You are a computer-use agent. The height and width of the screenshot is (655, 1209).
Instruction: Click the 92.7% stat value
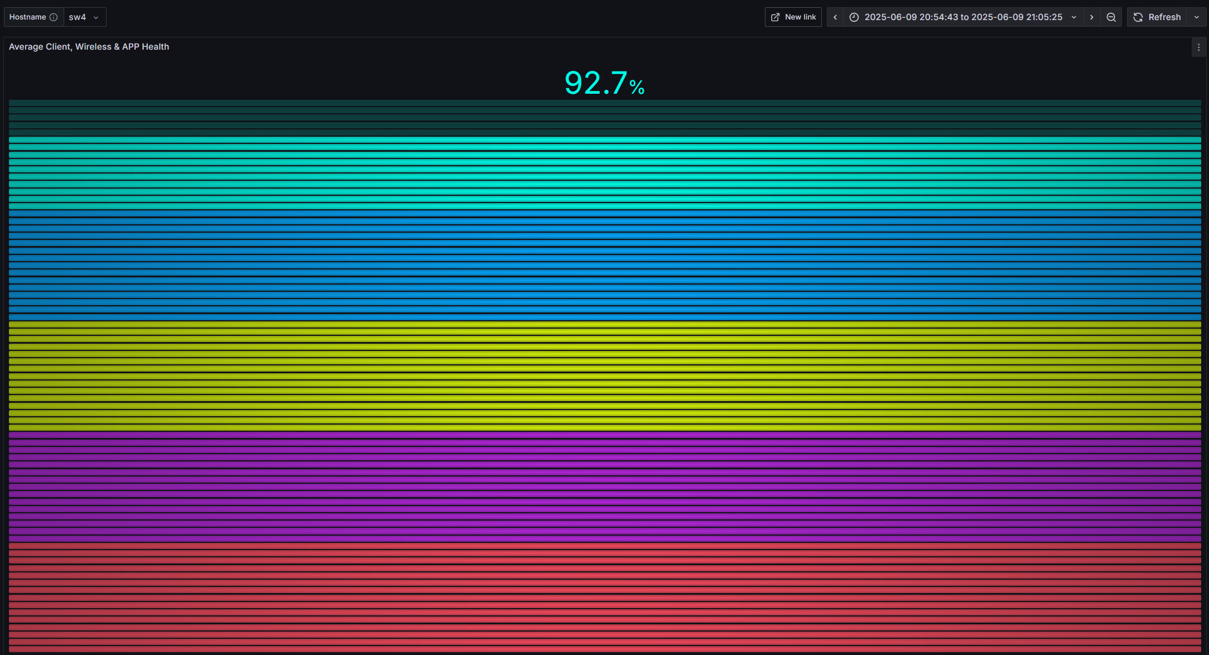(x=604, y=83)
